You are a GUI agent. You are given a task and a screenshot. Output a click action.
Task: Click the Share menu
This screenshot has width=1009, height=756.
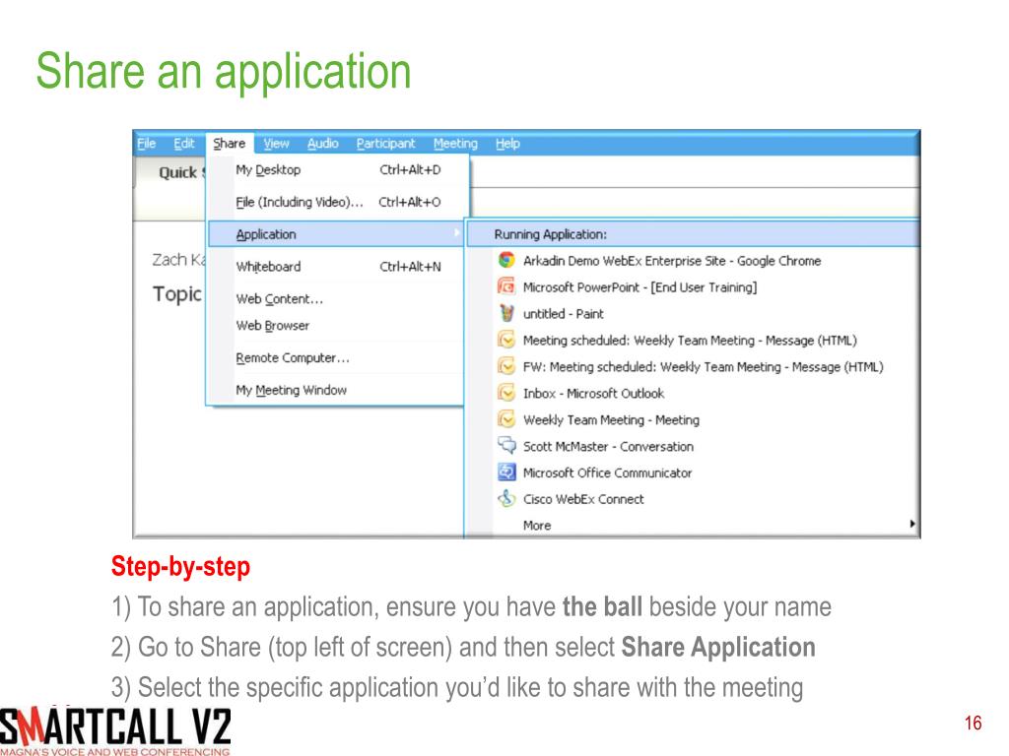click(x=229, y=144)
